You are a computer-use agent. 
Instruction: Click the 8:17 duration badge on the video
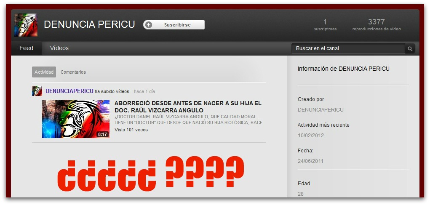pyautogui.click(x=102, y=134)
